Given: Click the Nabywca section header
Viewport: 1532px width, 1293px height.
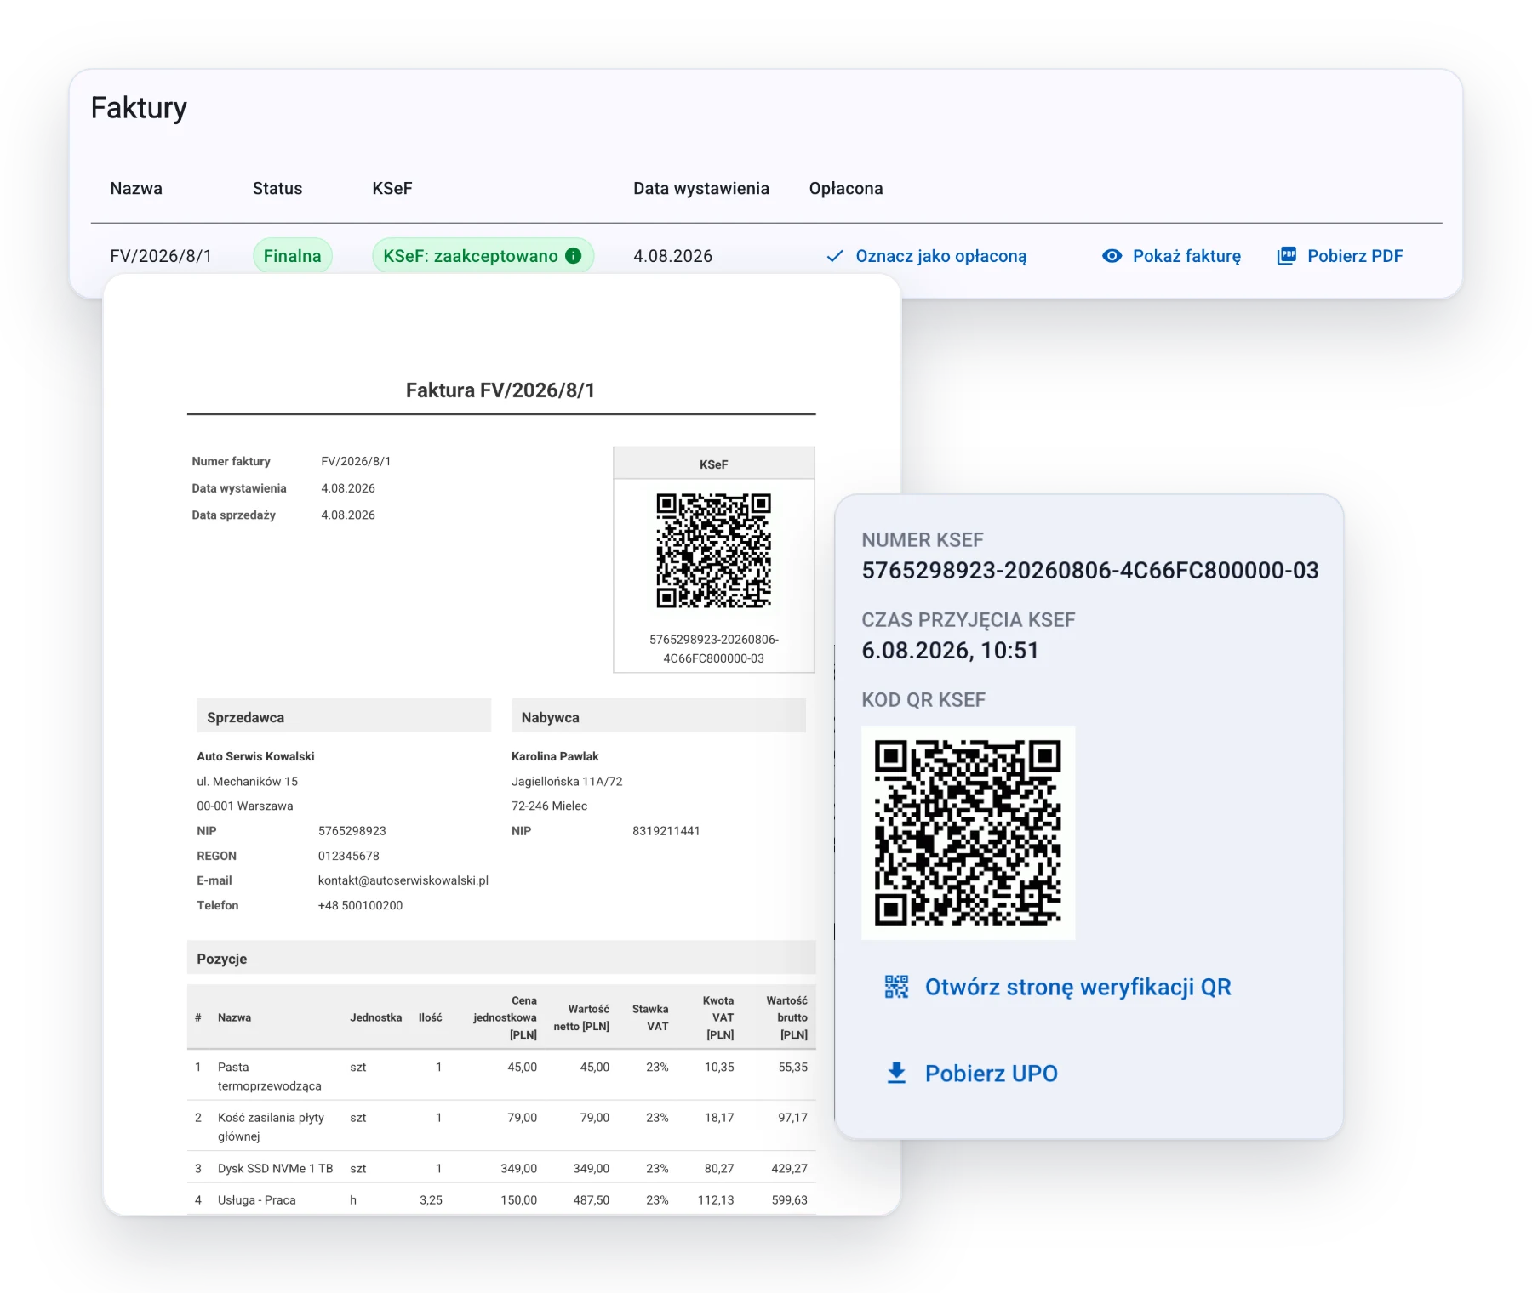Looking at the screenshot, I should click(x=658, y=716).
